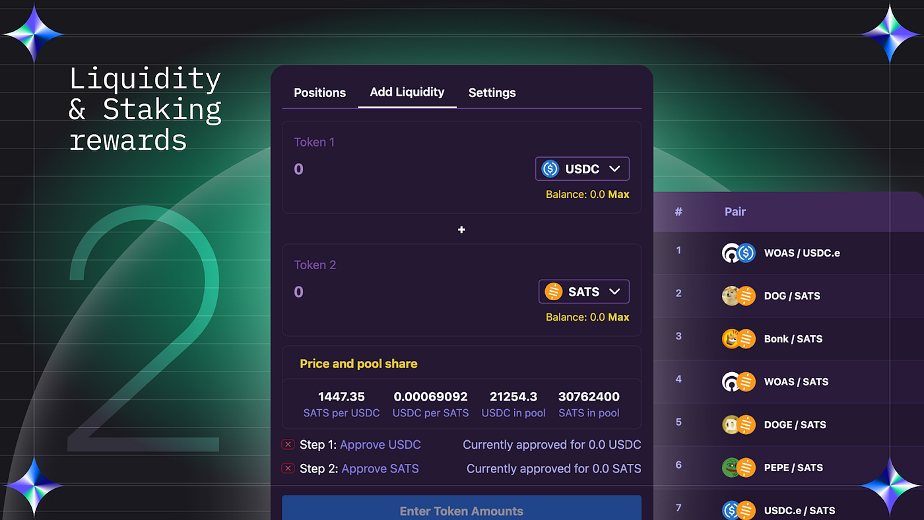924x520 pixels.
Task: Click the USDC coin icon in token selector
Action: tap(550, 169)
